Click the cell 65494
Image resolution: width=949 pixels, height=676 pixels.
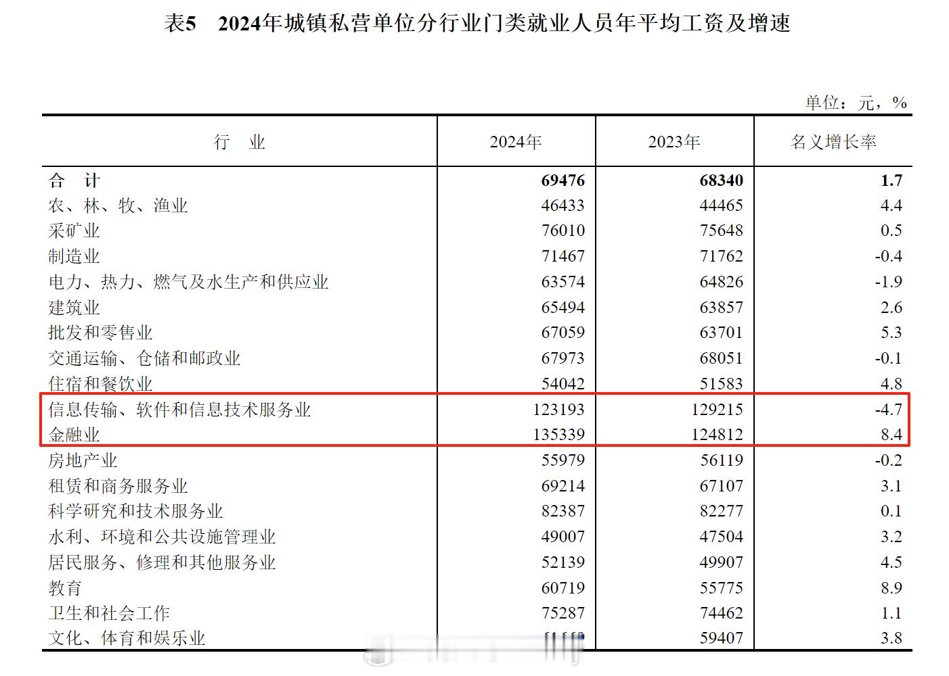(x=563, y=308)
